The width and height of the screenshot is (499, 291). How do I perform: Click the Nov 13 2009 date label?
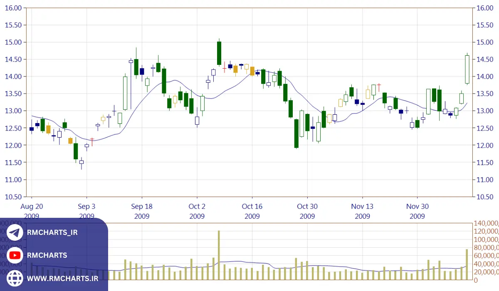pos(362,211)
